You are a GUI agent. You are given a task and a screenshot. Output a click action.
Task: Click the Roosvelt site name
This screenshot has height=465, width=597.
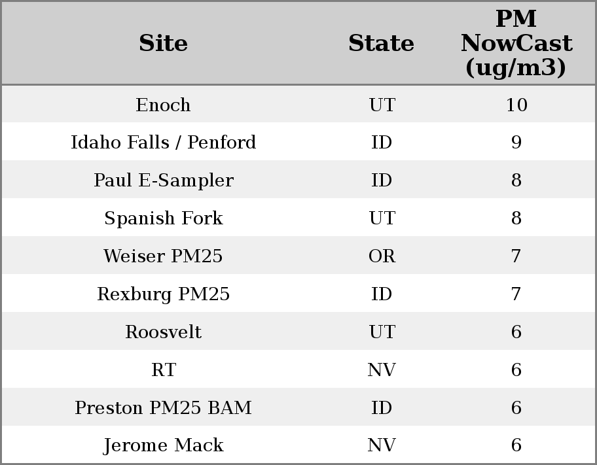[x=163, y=332]
